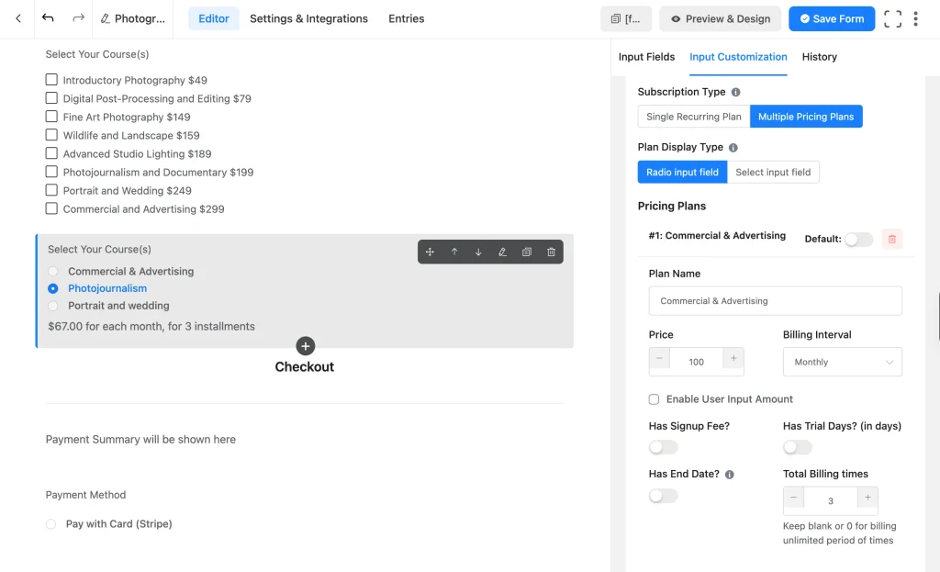Image resolution: width=940 pixels, height=572 pixels.
Task: Edit the selected field
Action: (502, 252)
